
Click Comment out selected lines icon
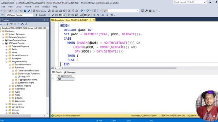click(94, 15)
